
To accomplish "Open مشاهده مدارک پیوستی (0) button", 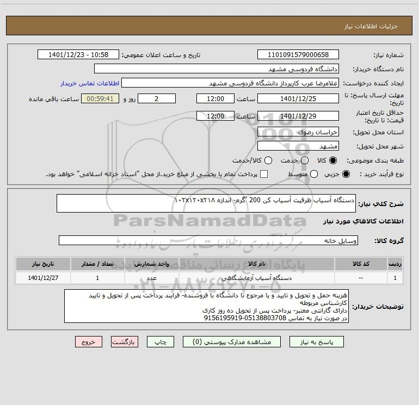I will 232,342.
